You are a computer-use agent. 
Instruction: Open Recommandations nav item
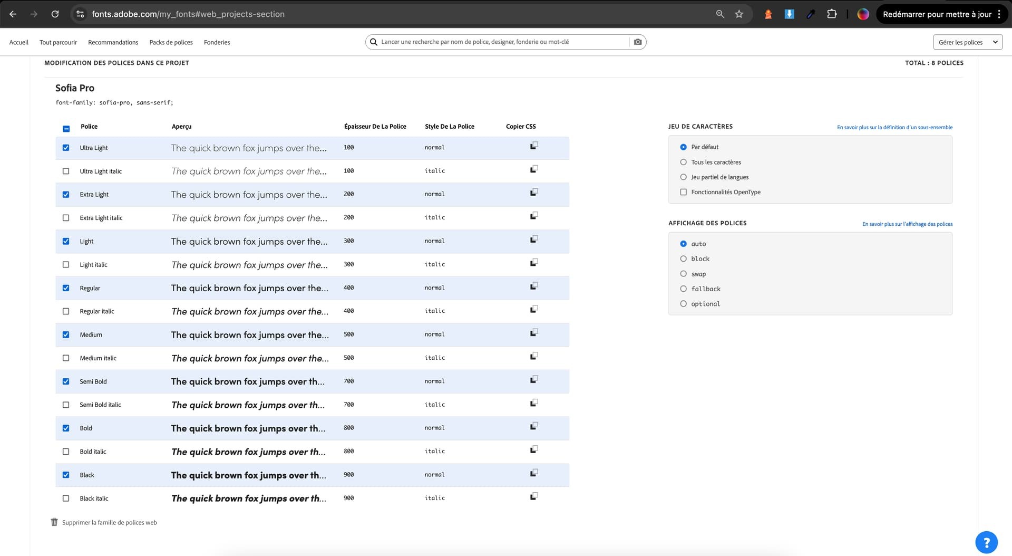pos(113,42)
